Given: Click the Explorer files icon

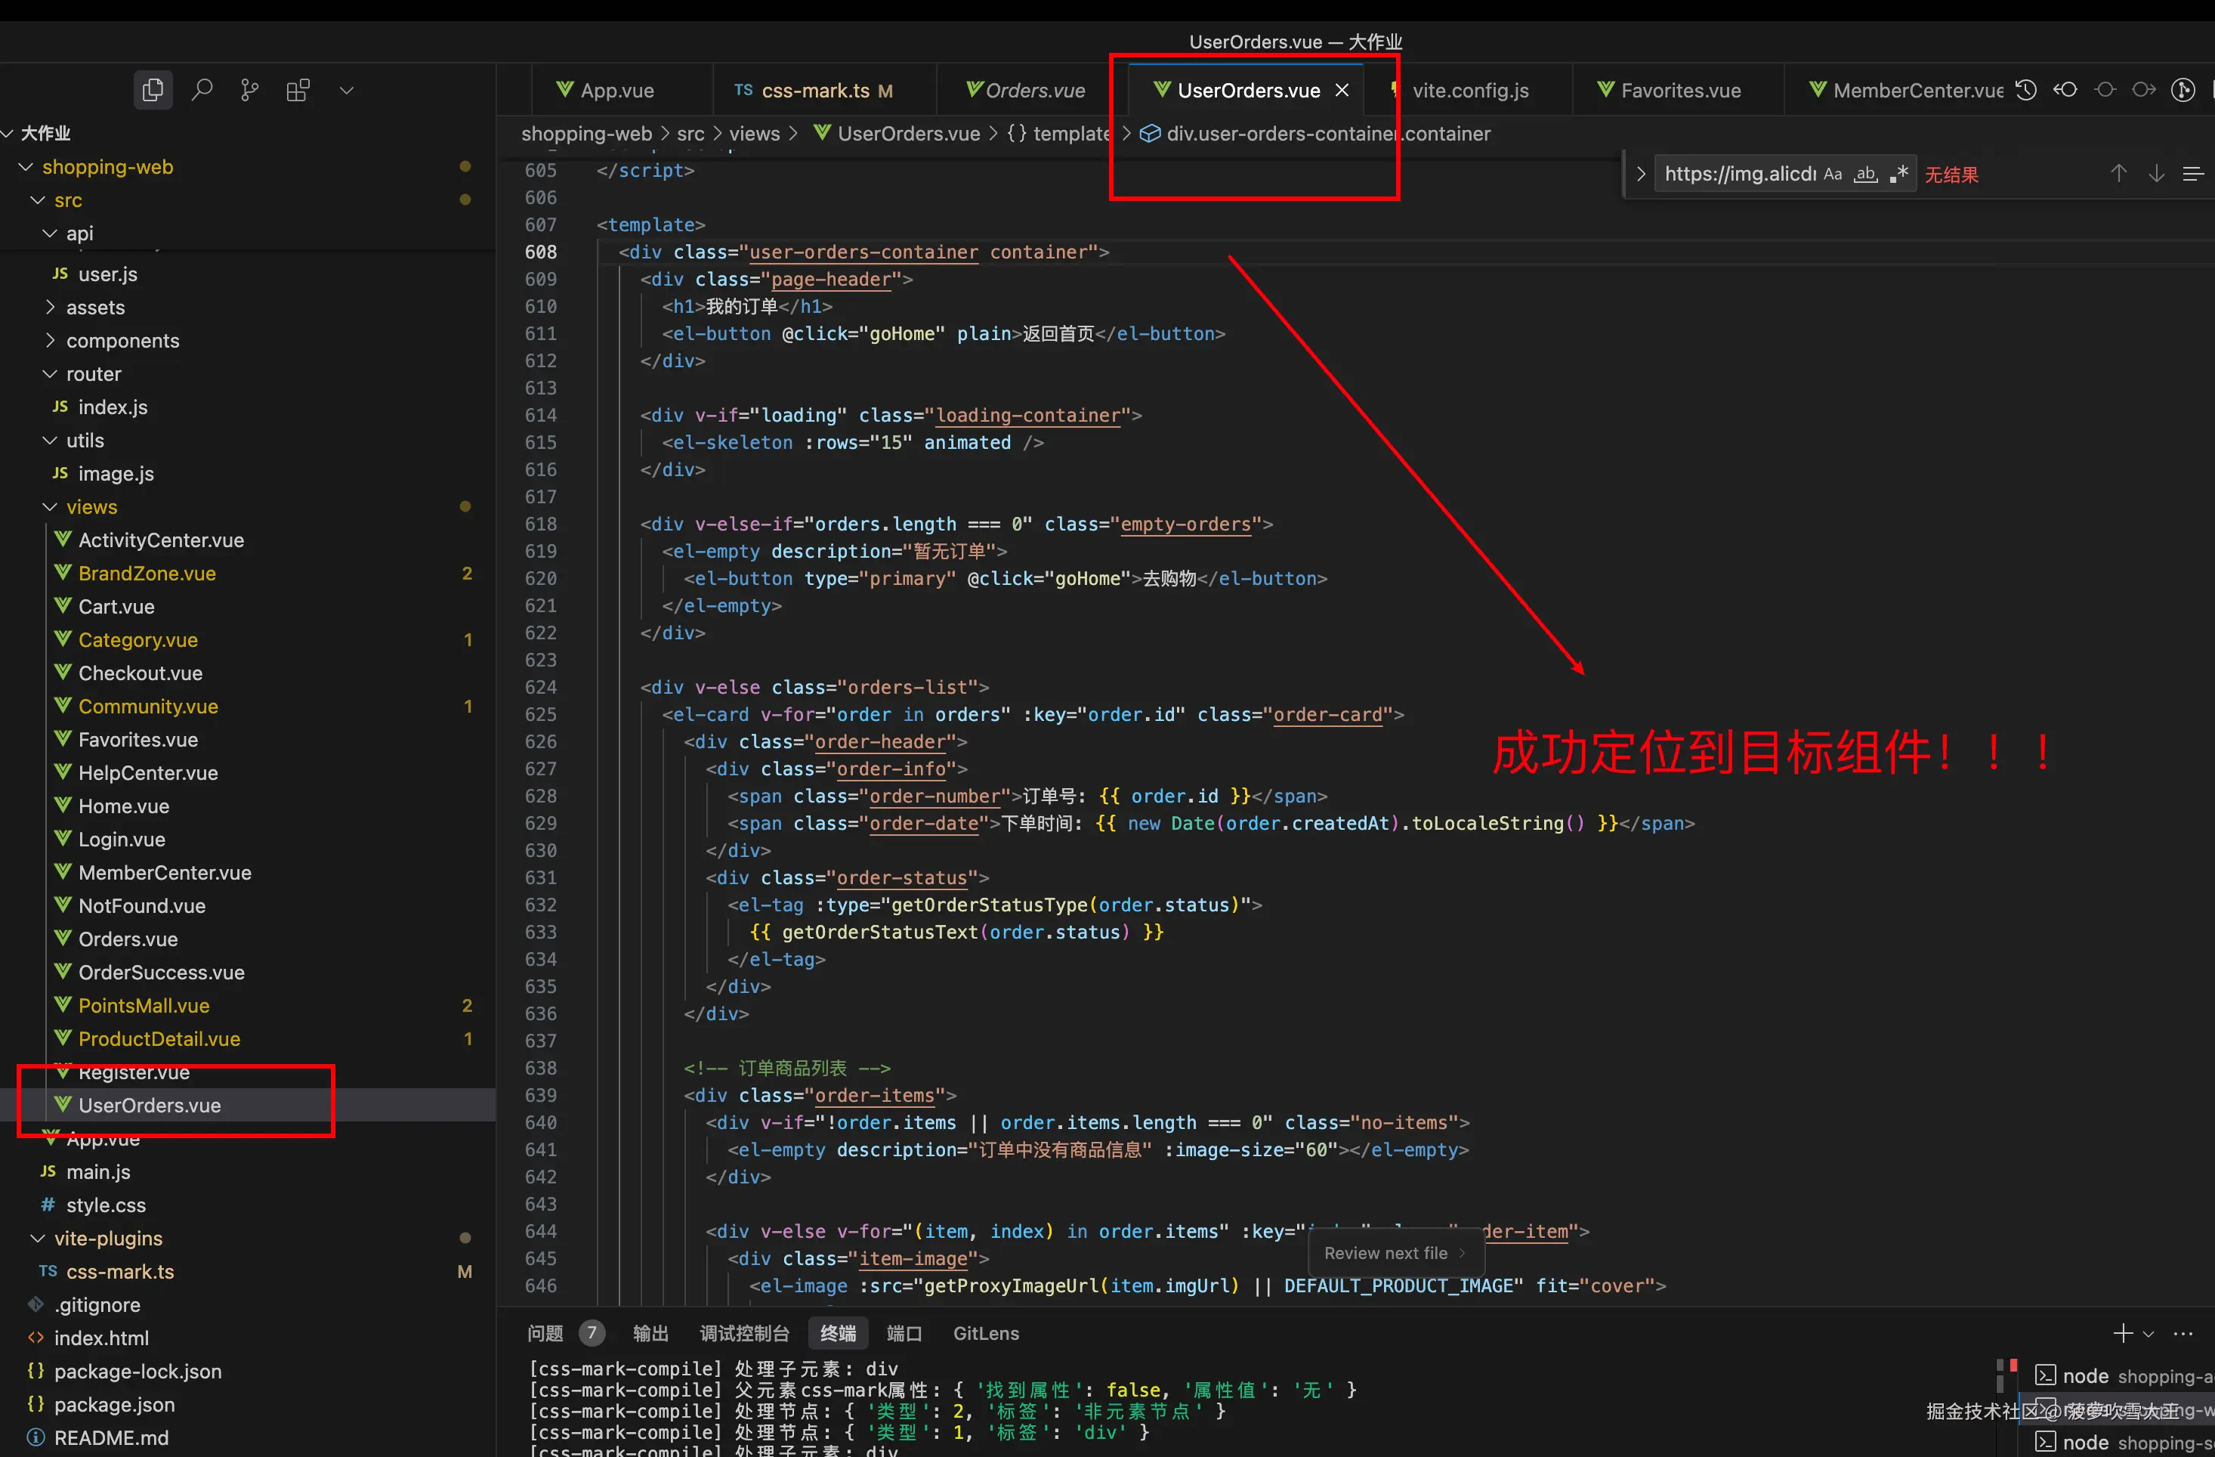Looking at the screenshot, I should tap(153, 90).
